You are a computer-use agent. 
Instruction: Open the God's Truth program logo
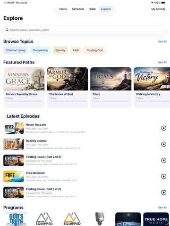16,219
